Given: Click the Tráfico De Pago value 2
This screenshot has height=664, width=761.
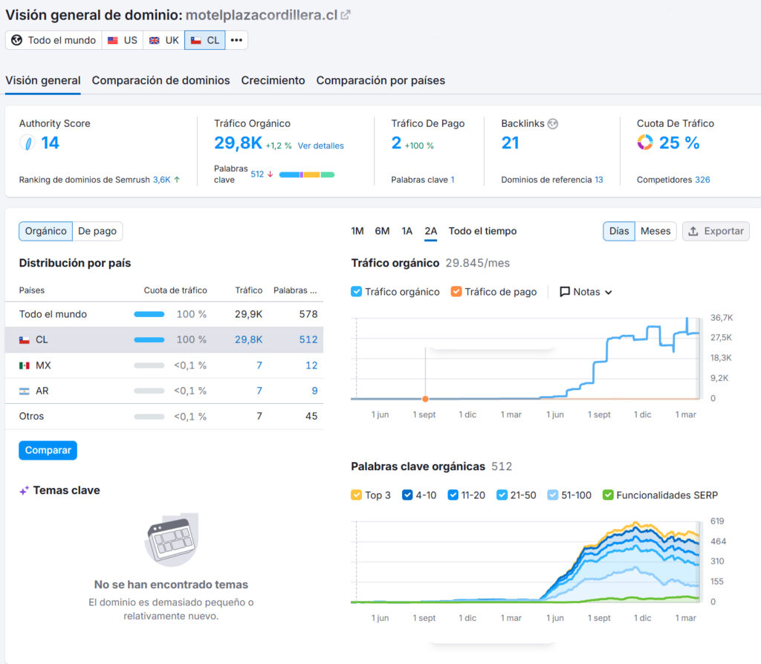Looking at the screenshot, I should tap(396, 143).
